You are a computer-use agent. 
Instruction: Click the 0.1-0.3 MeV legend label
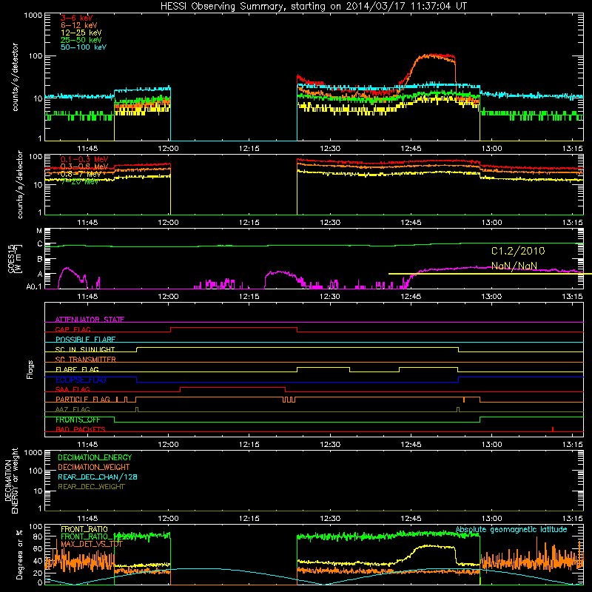pos(84,159)
